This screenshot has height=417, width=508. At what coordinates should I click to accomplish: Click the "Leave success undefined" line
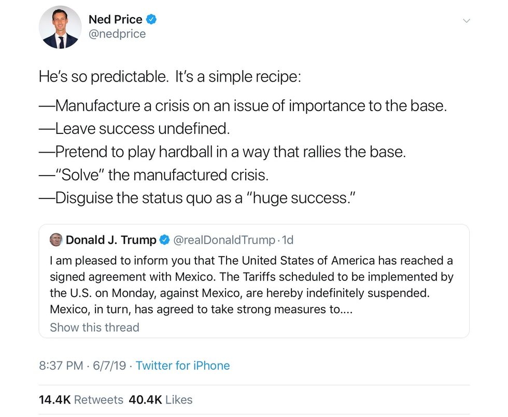point(134,129)
